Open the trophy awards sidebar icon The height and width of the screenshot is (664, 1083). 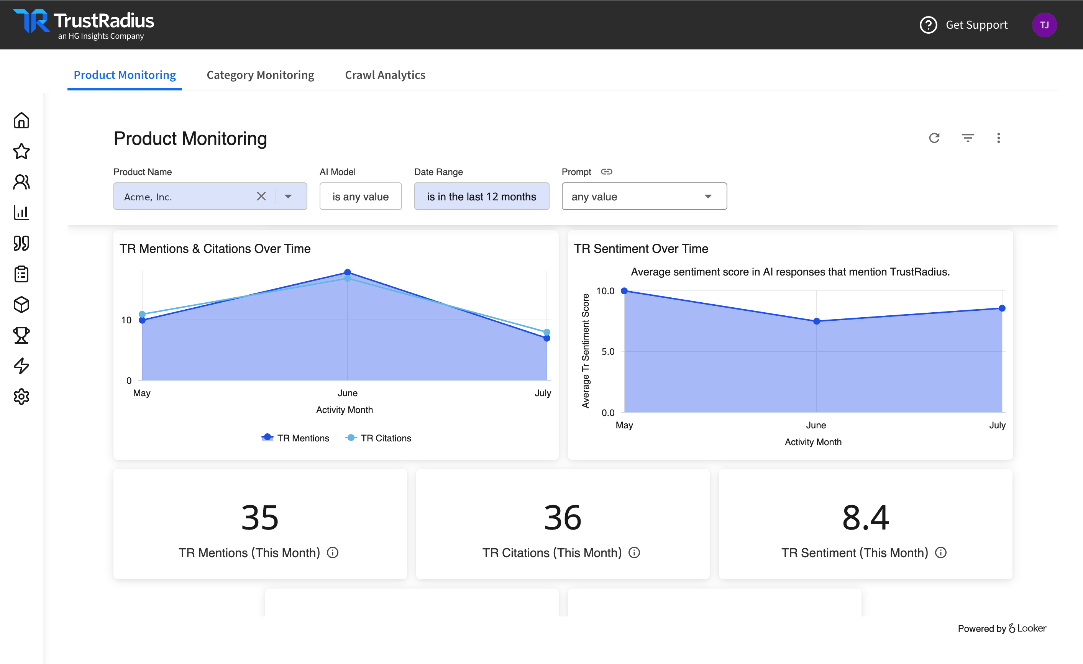(x=21, y=335)
